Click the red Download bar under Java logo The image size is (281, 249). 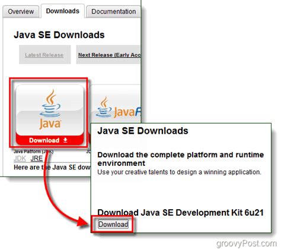(x=49, y=140)
